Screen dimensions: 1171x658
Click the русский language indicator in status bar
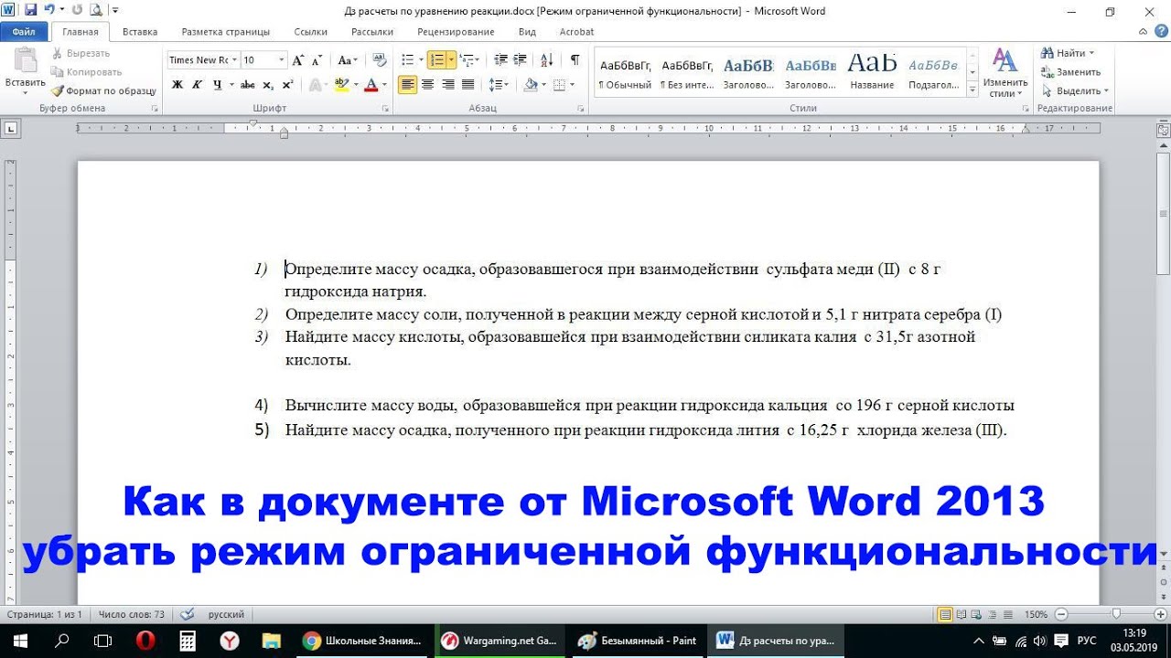click(226, 614)
